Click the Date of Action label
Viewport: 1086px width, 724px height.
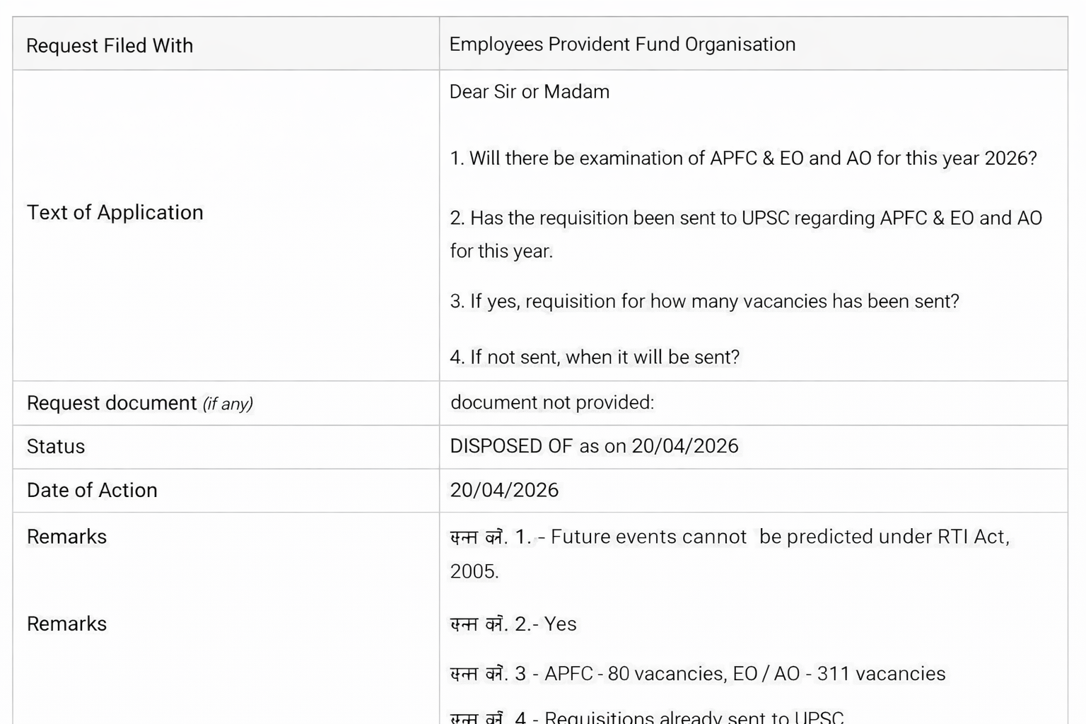click(x=92, y=490)
